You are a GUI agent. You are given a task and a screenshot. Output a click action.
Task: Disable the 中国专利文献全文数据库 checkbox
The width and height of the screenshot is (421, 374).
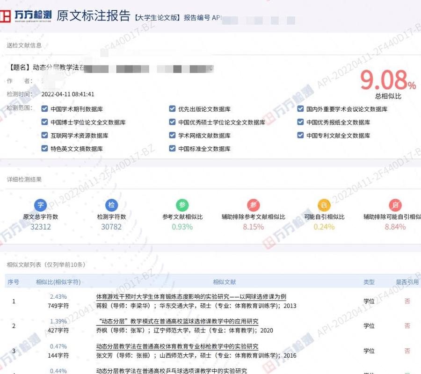click(300, 136)
